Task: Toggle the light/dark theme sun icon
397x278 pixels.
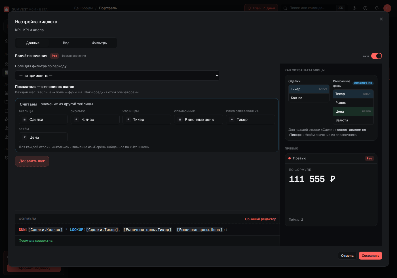Action: (354, 8)
